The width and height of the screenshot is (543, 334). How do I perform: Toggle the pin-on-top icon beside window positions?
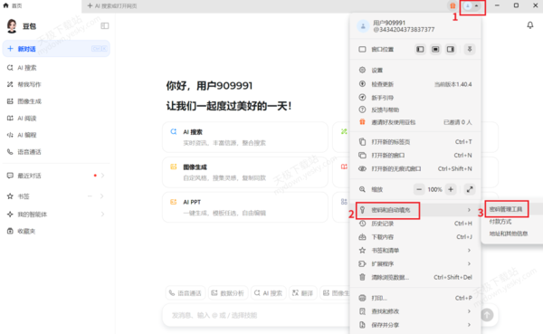coord(470,49)
